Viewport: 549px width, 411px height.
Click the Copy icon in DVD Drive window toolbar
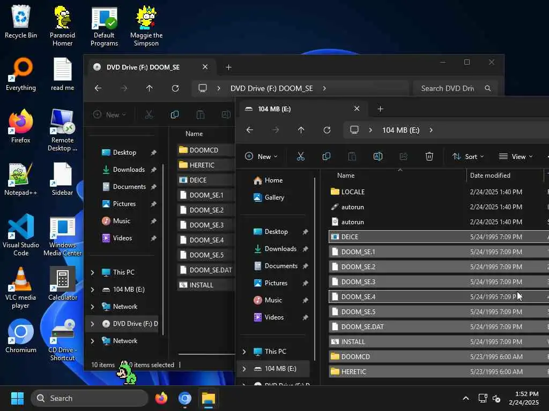(x=174, y=115)
